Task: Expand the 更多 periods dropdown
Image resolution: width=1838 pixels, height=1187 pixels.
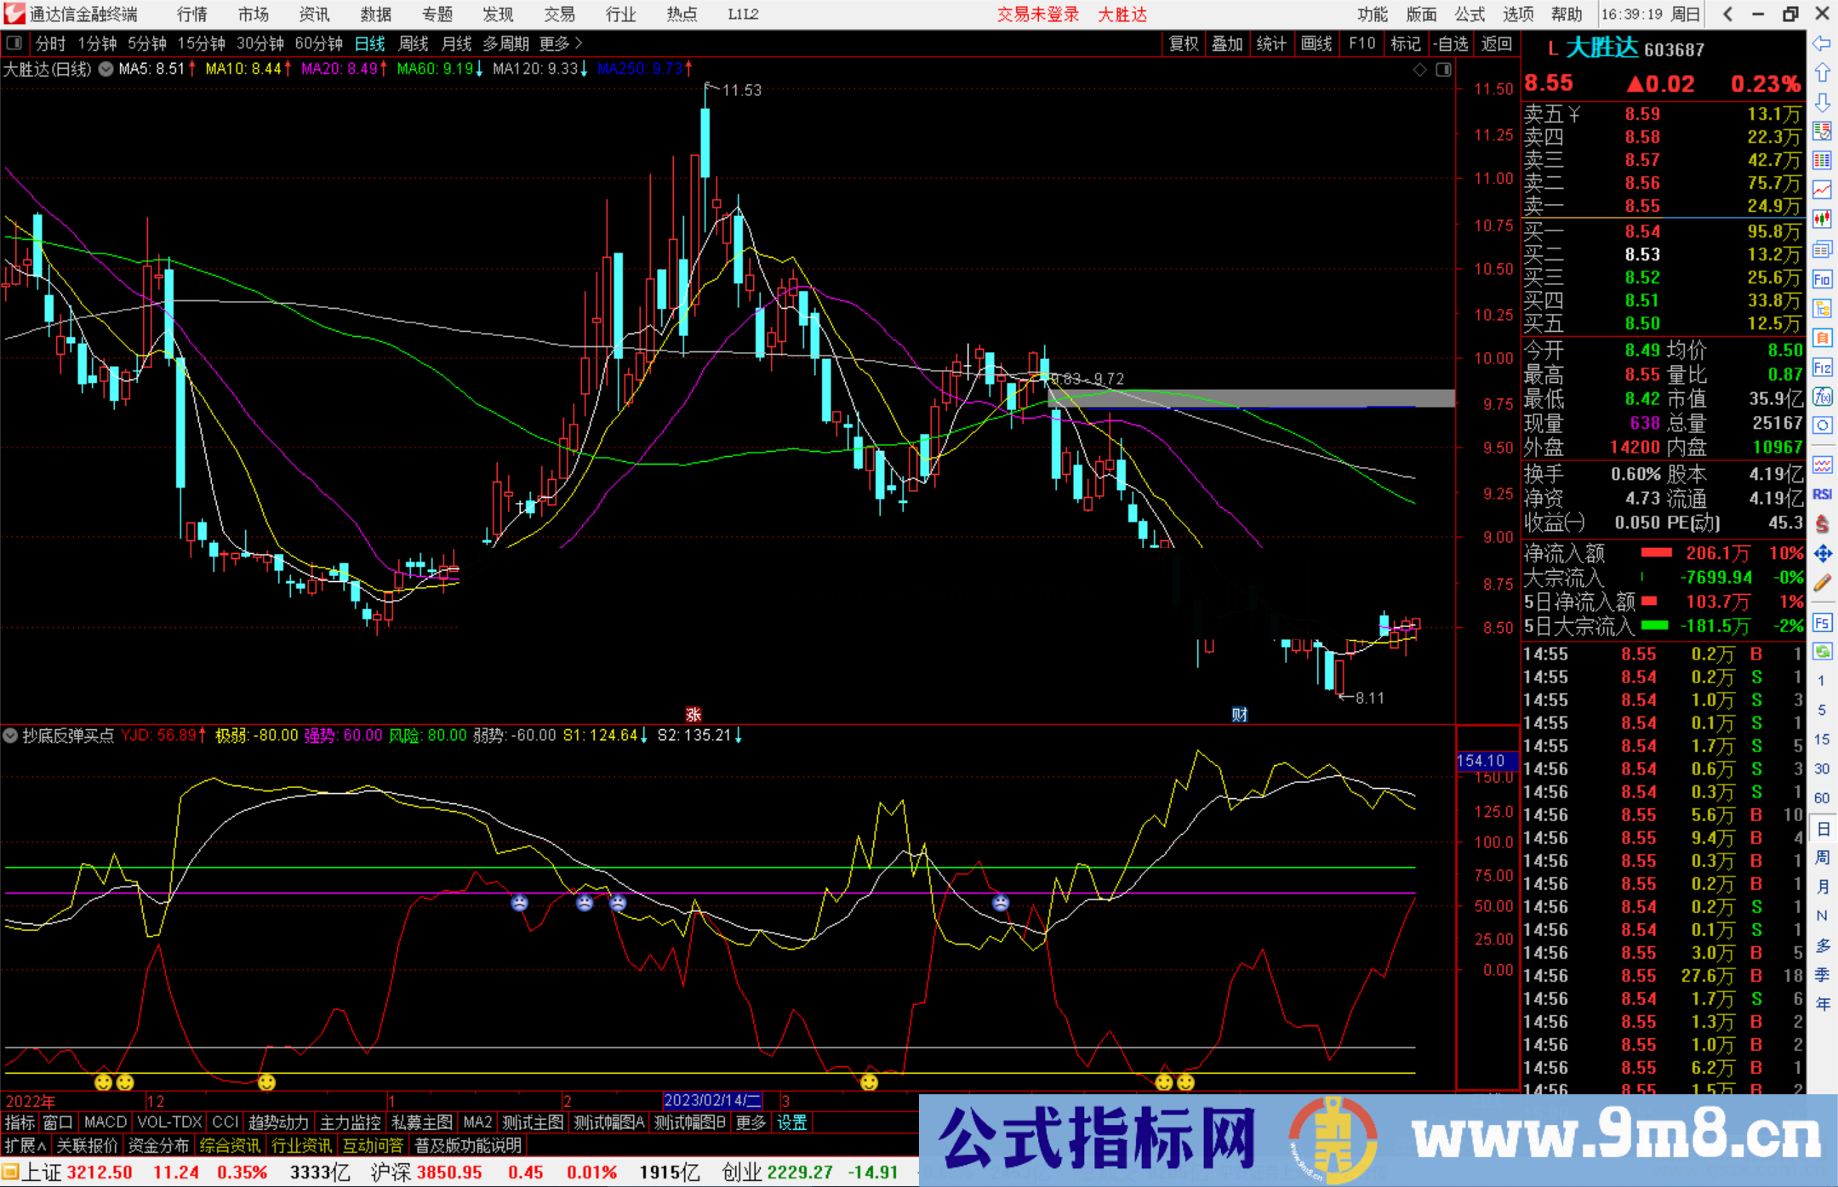Action: pos(561,43)
